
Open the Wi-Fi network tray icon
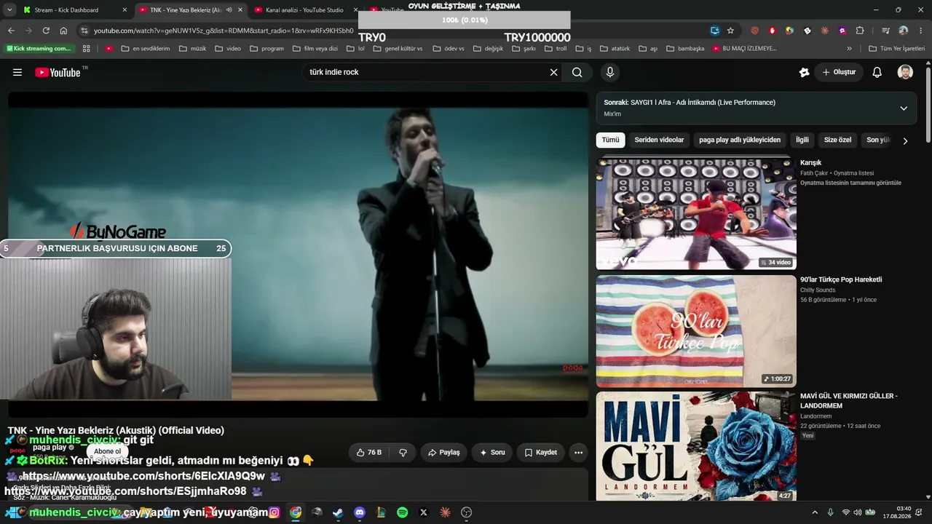(x=845, y=512)
